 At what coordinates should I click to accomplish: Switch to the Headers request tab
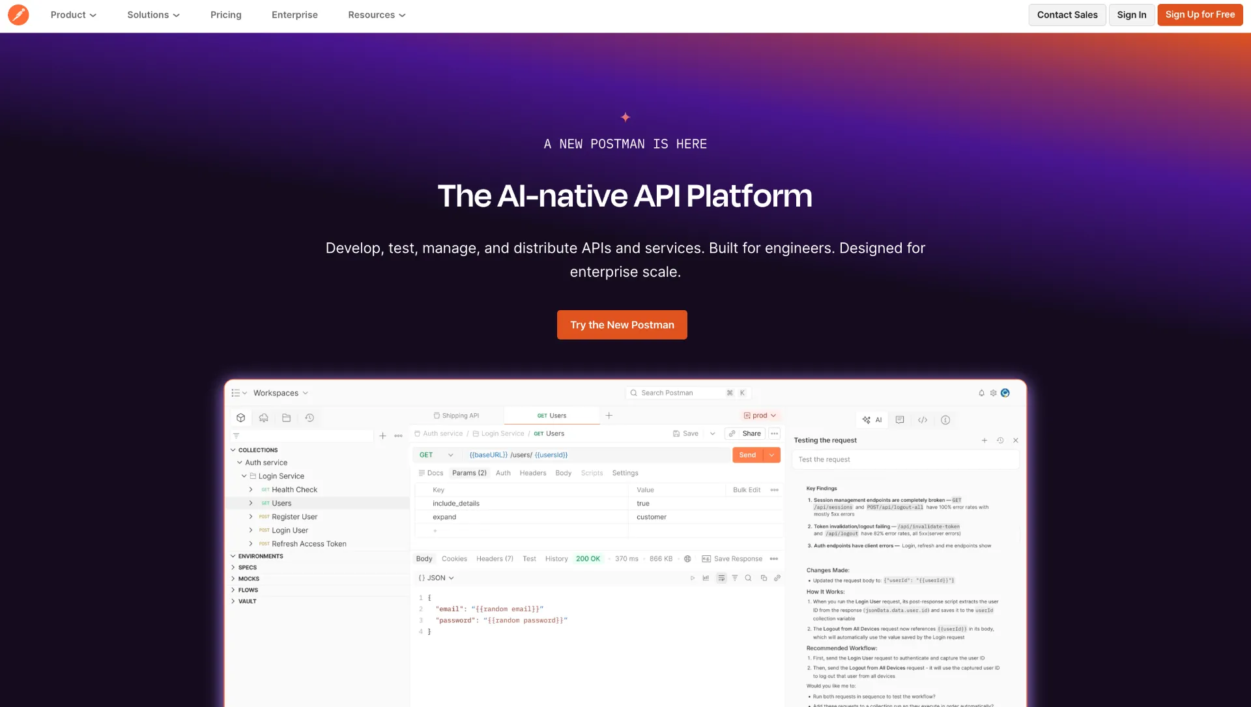click(x=533, y=473)
